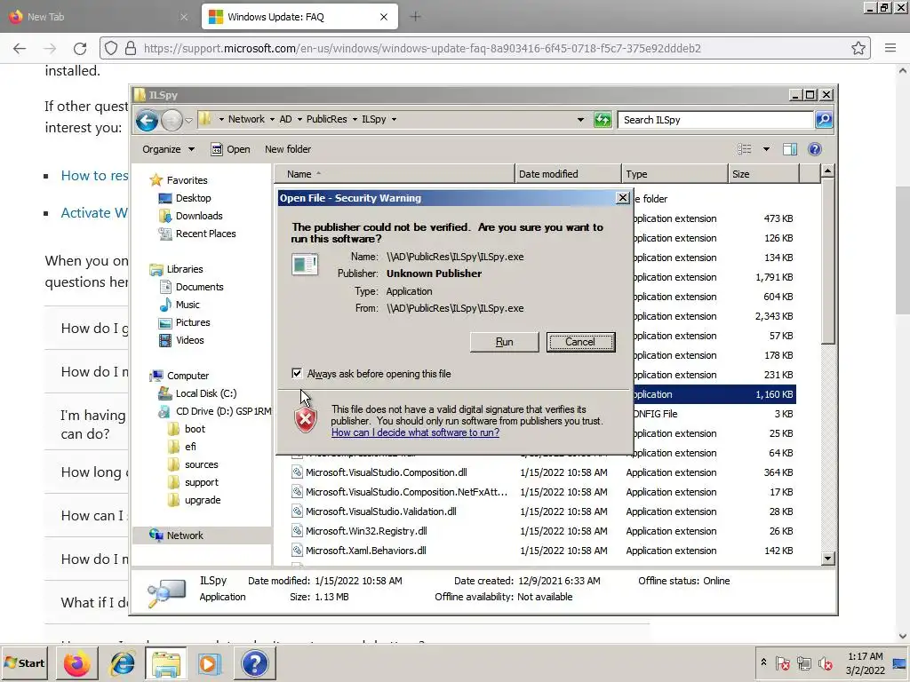Show hidden tray icons arrow
The width and height of the screenshot is (910, 682).
[x=763, y=662]
